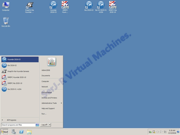Image resolution: width=180 pixels, height=135 pixels.
Task: Select Kia 2026-02 desktop shortcut
Action: pyautogui.click(x=89, y=6)
